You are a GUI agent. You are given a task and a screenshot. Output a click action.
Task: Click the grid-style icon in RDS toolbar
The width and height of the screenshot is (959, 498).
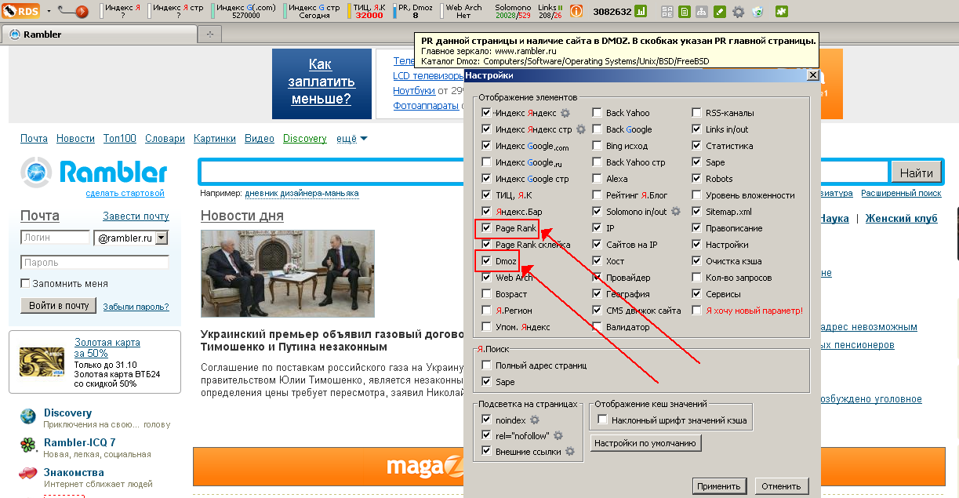pyautogui.click(x=667, y=12)
